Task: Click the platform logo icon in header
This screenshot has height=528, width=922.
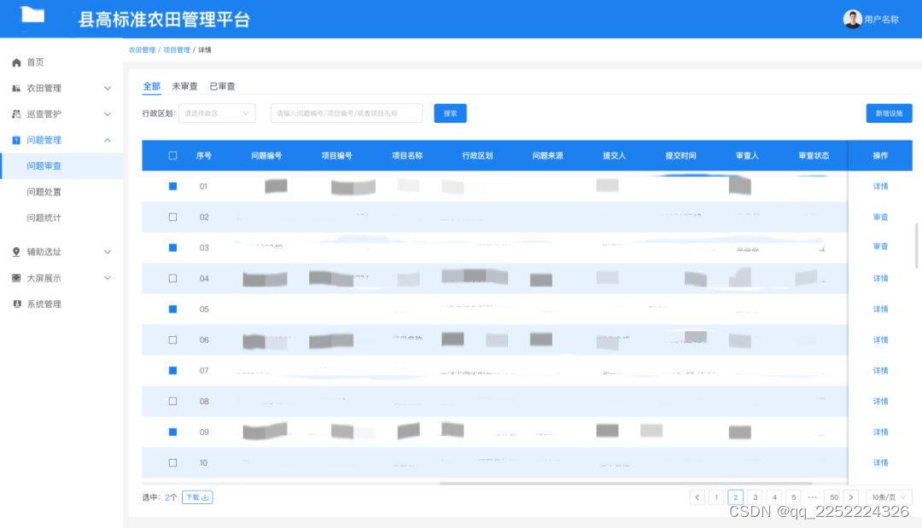Action: (x=32, y=15)
